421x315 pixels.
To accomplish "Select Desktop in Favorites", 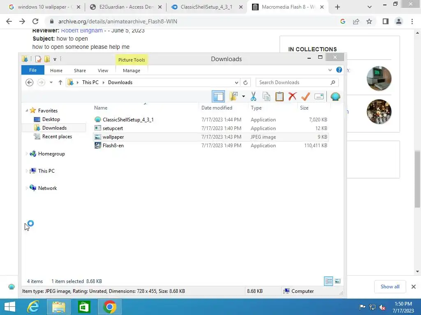I will click(x=51, y=119).
